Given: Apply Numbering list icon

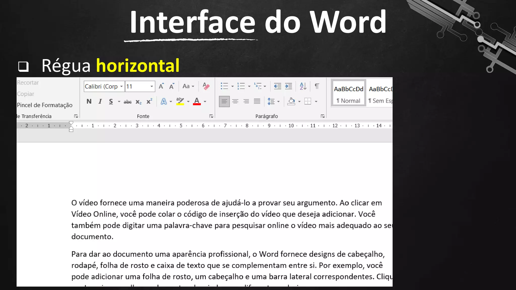Looking at the screenshot, I should point(241,86).
